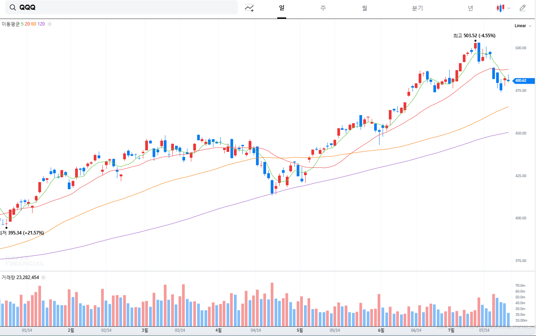Click the 3월 date axis label
The height and width of the screenshot is (336, 536).
pos(145,331)
